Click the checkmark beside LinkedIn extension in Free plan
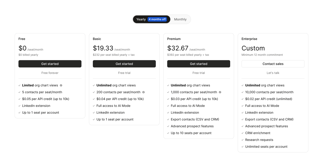Viewport: 323px width, 167px height. click(x=19, y=106)
